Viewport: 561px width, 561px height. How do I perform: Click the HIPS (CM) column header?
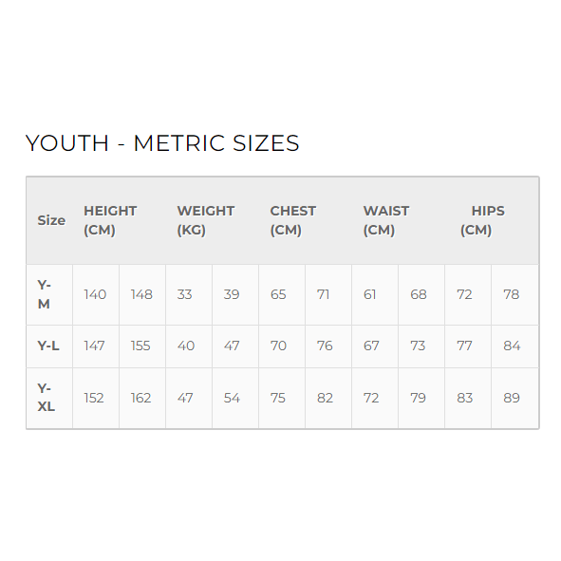tap(482, 220)
